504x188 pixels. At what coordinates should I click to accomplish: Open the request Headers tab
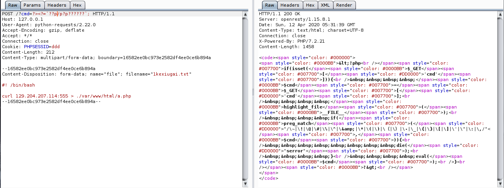57,5
